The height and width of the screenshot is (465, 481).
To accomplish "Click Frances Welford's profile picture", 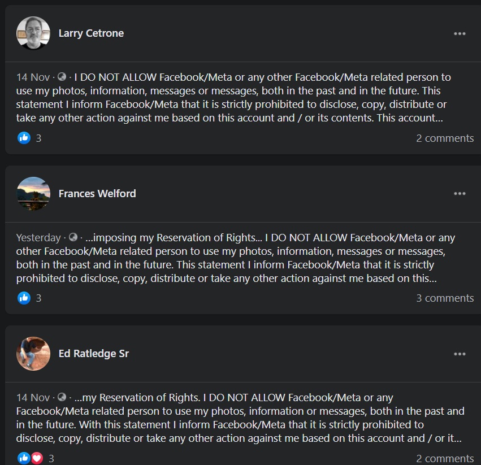I will pos(33,194).
